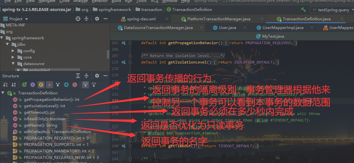Select getName(): String in Structure
Screen dimensions: 354x163
pyautogui.click(x=40, y=125)
